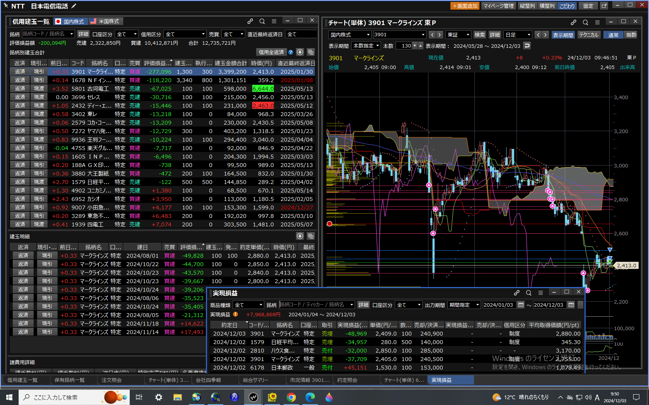This screenshot has height=405, width=649.
Task: Click 現渡 button for 5801 古河電工 row
Action: 39,88
